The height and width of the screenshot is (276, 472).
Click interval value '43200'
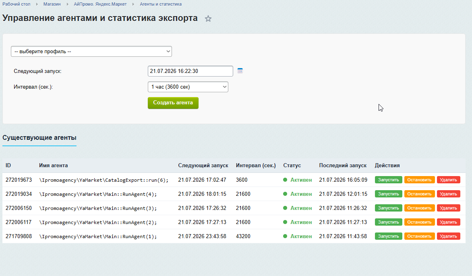coord(243,236)
